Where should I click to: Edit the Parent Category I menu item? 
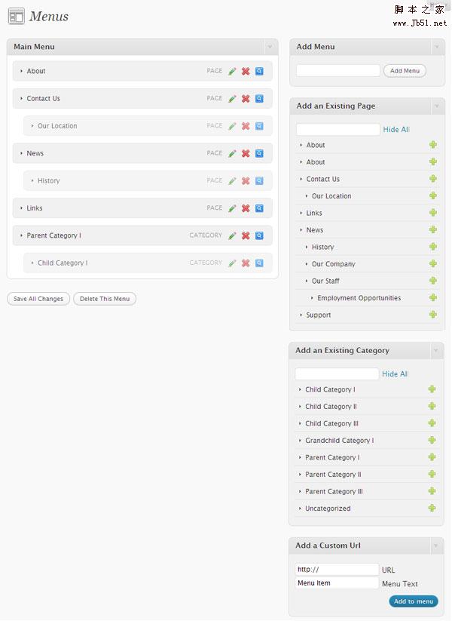[x=232, y=235]
